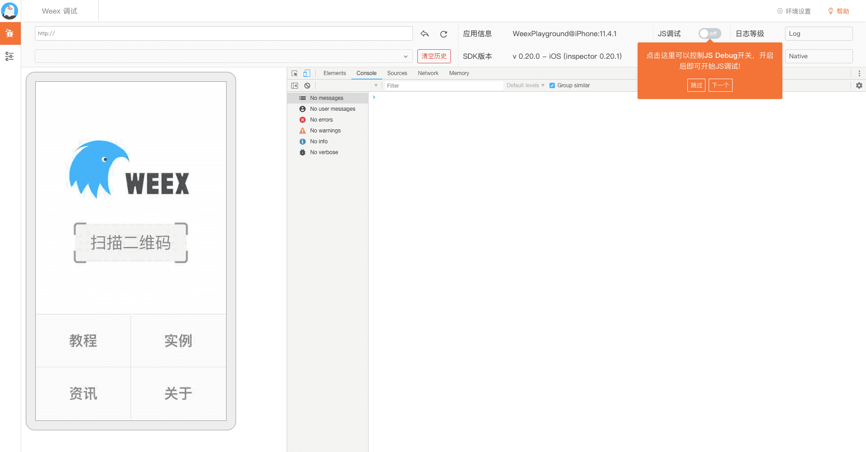Switch to the Elements tab
This screenshot has height=452, width=866.
335,73
